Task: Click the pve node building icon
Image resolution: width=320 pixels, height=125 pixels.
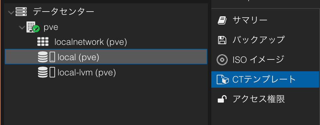Action: tap(33, 27)
